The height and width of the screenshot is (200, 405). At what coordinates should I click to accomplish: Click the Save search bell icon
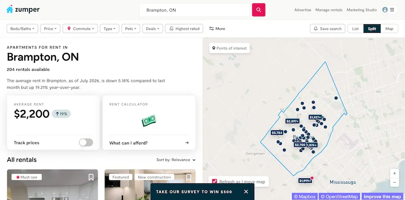click(315, 29)
